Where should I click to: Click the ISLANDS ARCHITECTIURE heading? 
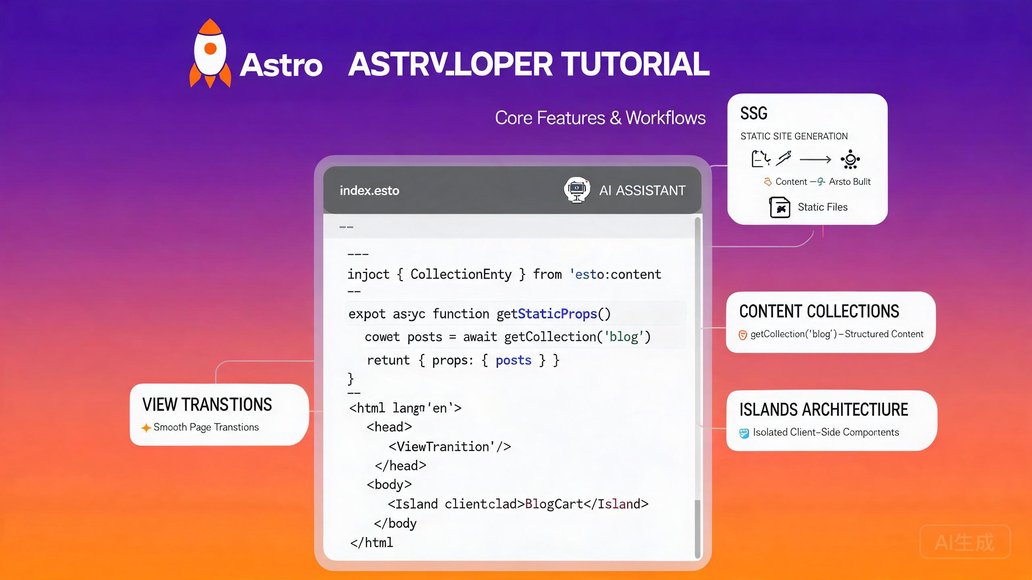point(824,409)
